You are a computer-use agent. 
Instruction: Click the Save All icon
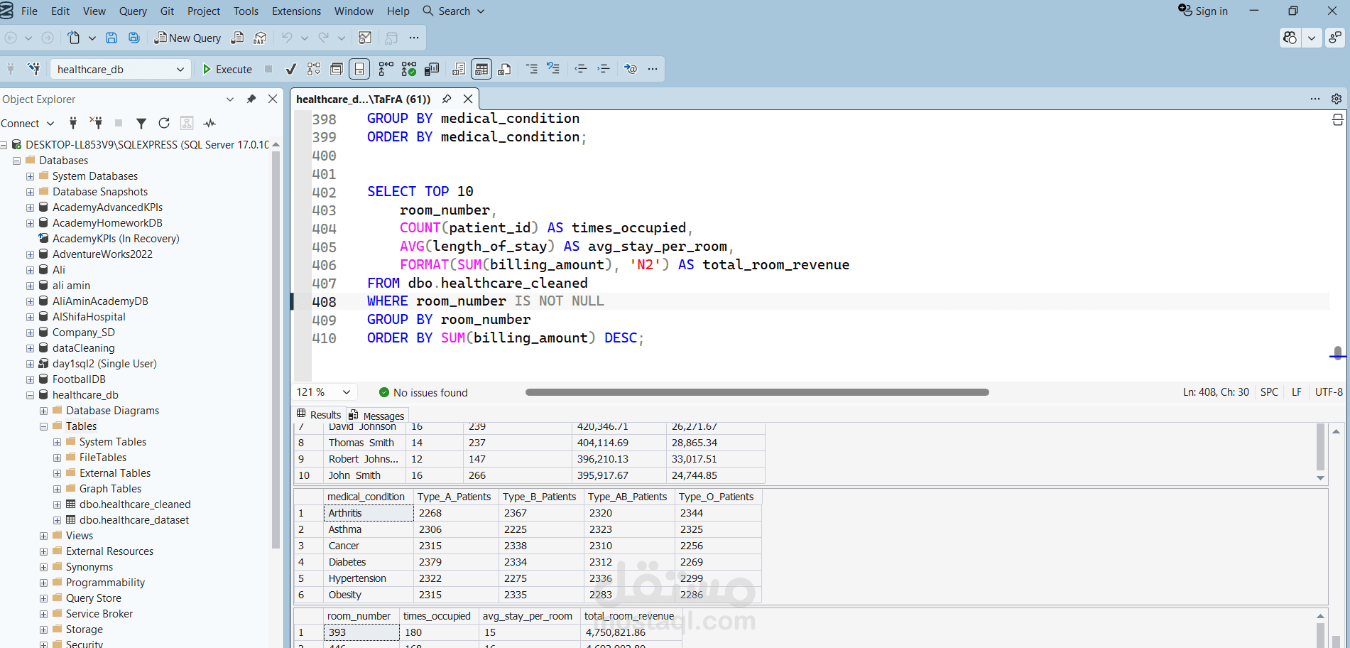click(x=134, y=38)
